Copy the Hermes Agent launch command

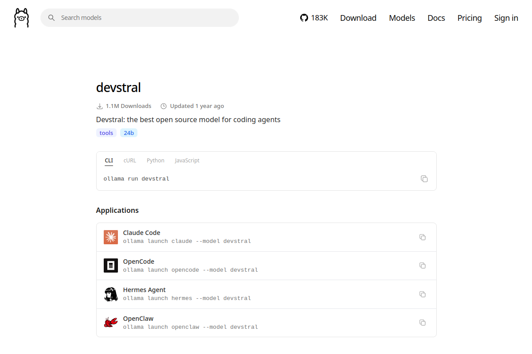pos(422,294)
